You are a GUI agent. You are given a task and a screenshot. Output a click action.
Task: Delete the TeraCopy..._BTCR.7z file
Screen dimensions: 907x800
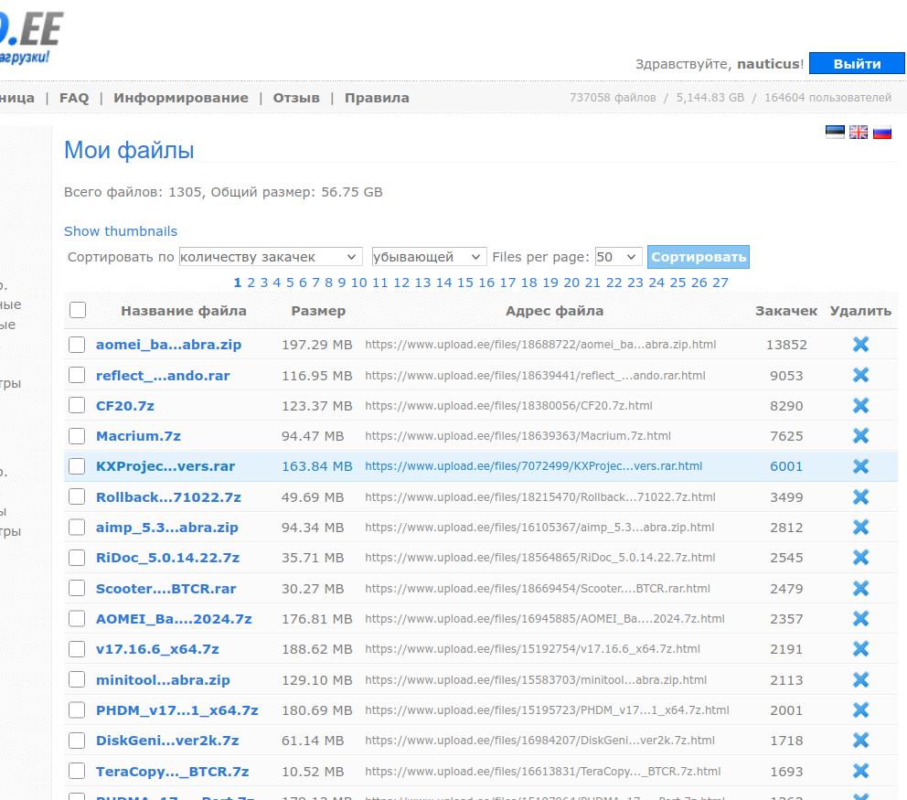(860, 772)
